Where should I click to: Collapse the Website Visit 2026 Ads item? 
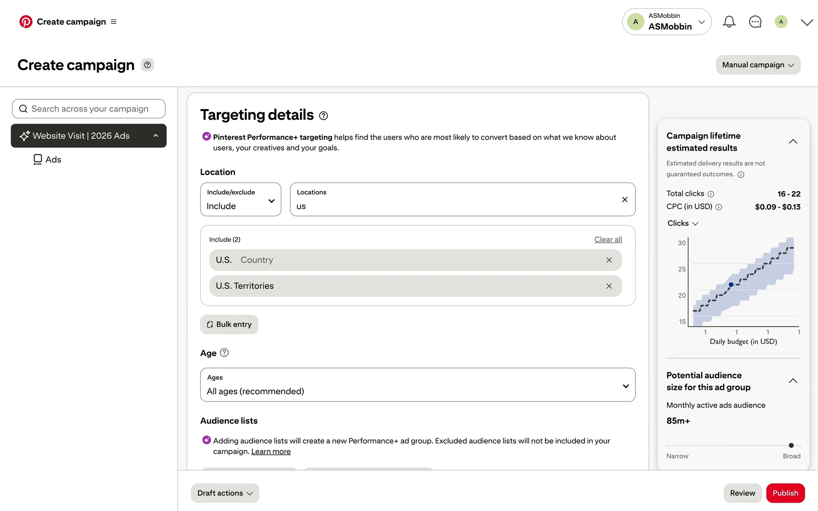click(x=156, y=136)
